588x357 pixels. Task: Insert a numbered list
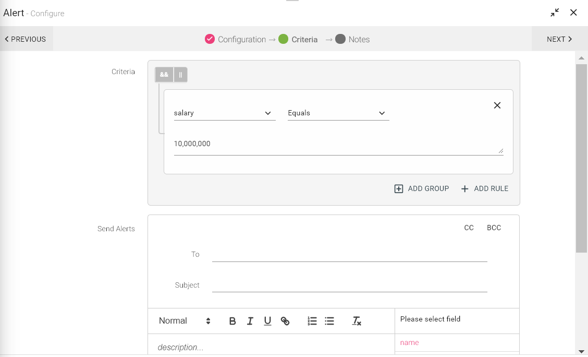point(312,321)
